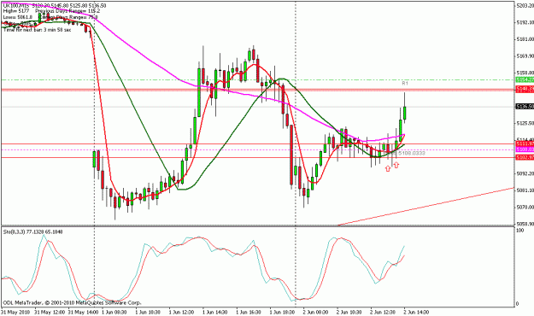
Task: Click the red 5111.97 price tag
Action: [525, 144]
